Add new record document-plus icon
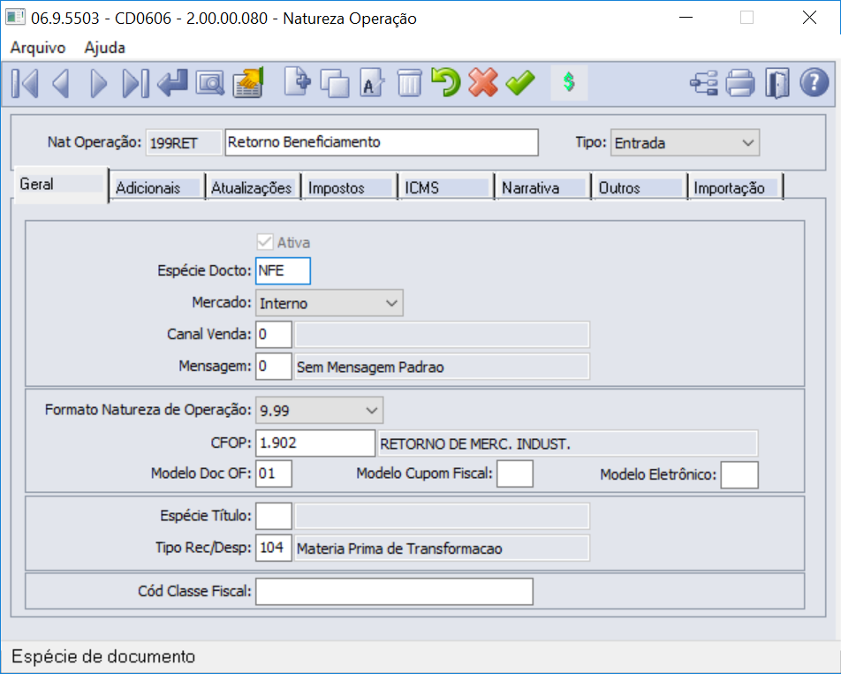 click(x=297, y=82)
